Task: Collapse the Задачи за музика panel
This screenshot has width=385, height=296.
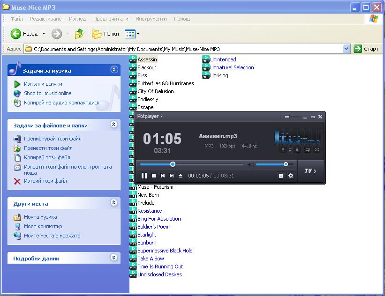Action: click(x=114, y=70)
